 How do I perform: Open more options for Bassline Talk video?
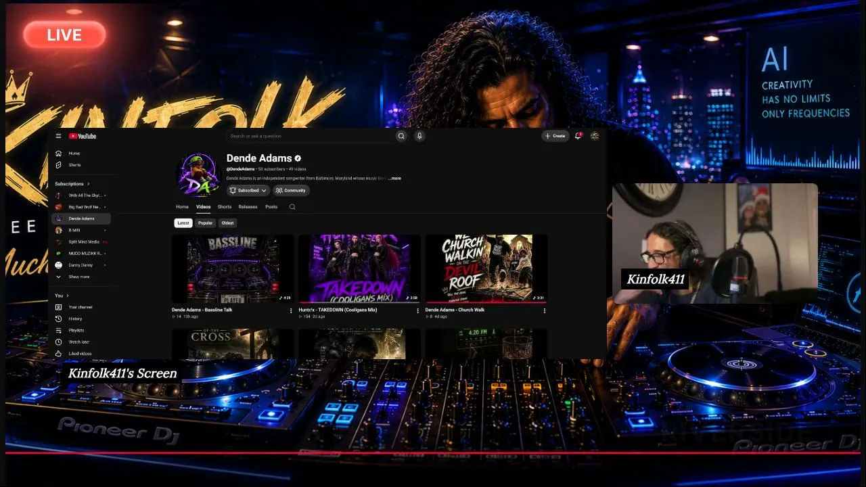[x=292, y=311]
